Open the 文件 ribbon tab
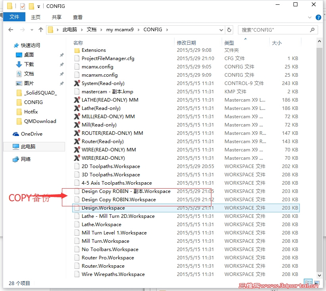This screenshot has height=291, width=326. pos(14,17)
